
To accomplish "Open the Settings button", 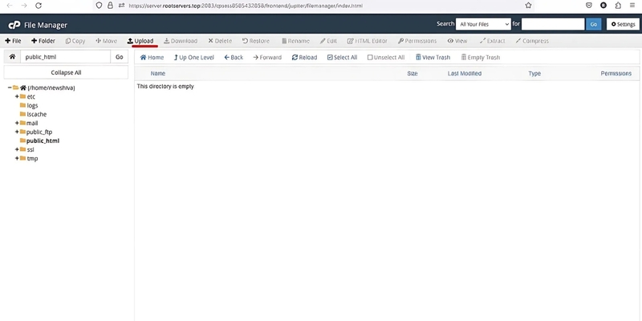I will (x=622, y=24).
